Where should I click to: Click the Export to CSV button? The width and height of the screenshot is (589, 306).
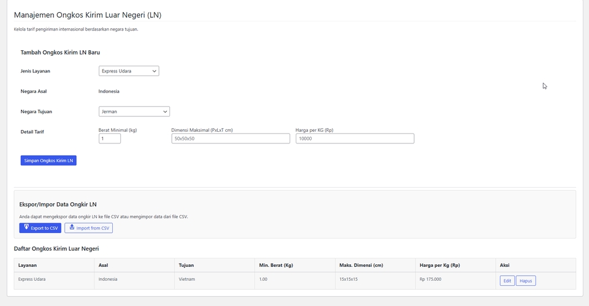click(40, 228)
